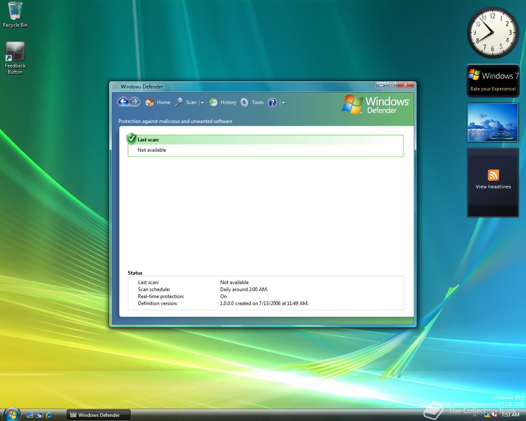This screenshot has height=421, width=526.
Task: Click the 7:53 AM taskbar clock
Action: (510, 415)
